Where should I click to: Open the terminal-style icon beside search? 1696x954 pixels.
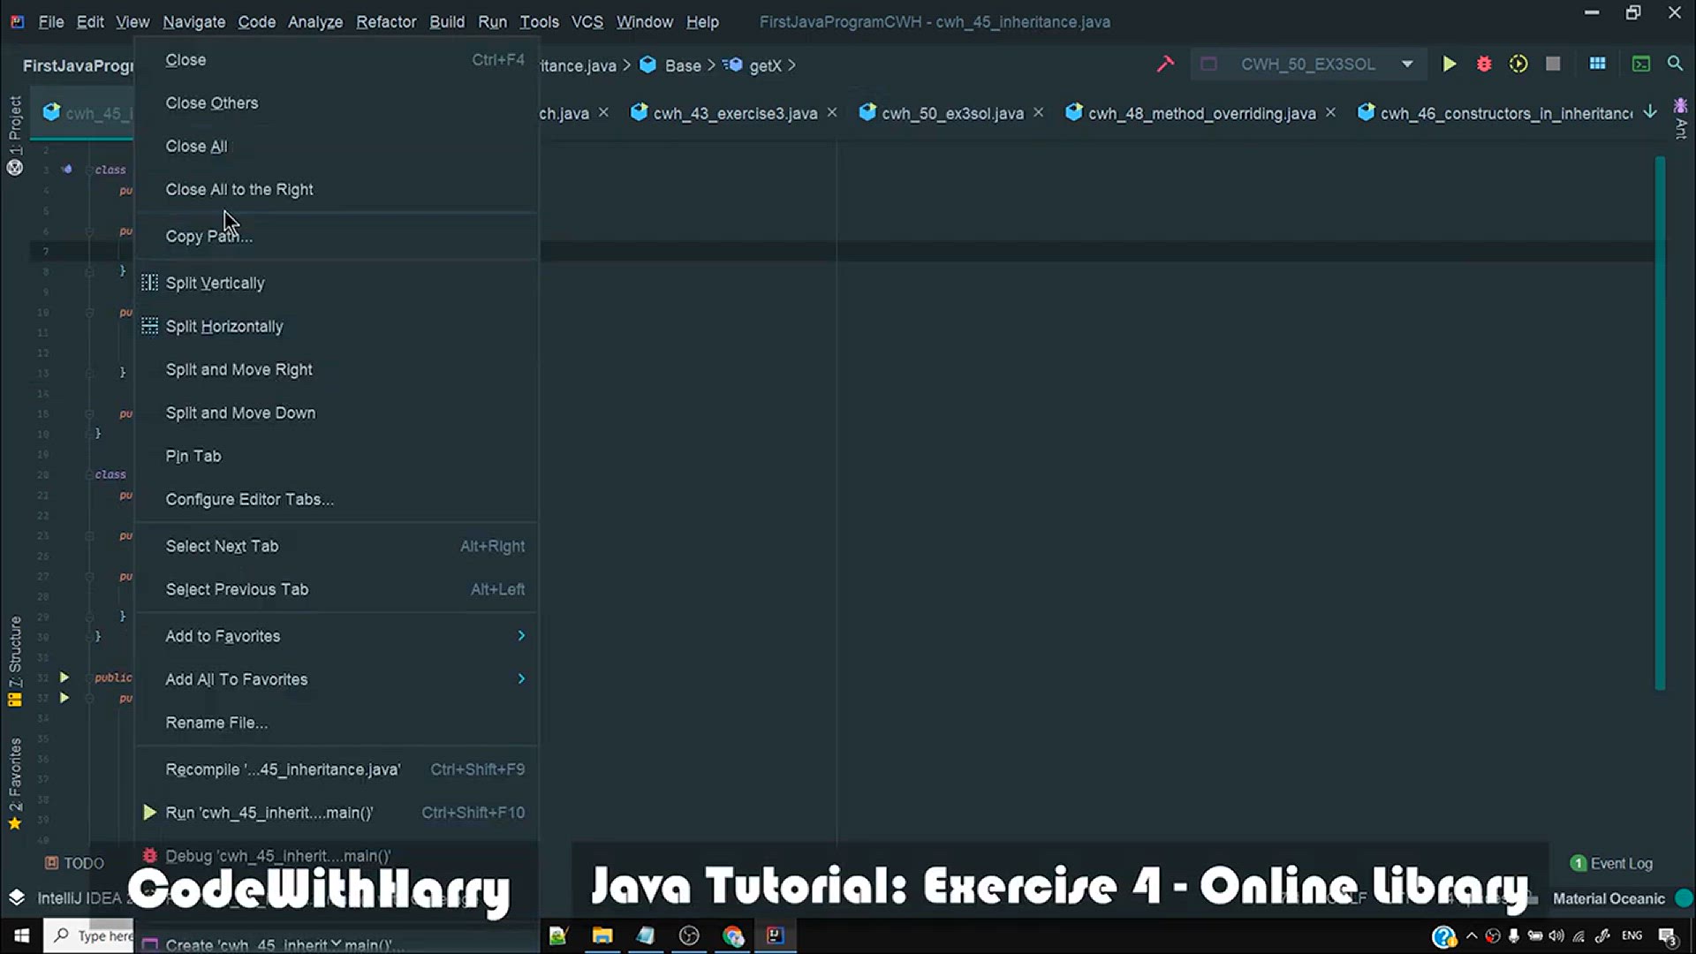pyautogui.click(x=1640, y=64)
